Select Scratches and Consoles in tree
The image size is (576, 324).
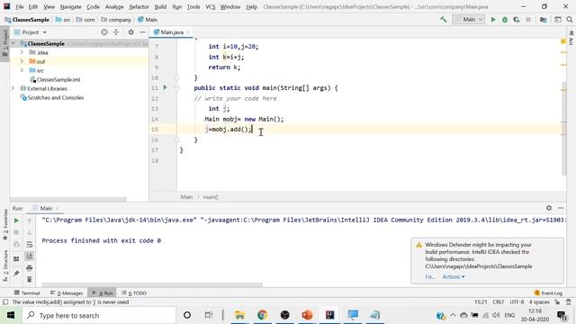tap(52, 98)
